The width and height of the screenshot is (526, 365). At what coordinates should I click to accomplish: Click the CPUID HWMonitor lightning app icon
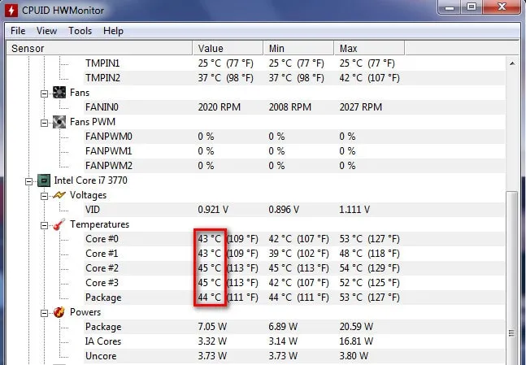(11, 10)
